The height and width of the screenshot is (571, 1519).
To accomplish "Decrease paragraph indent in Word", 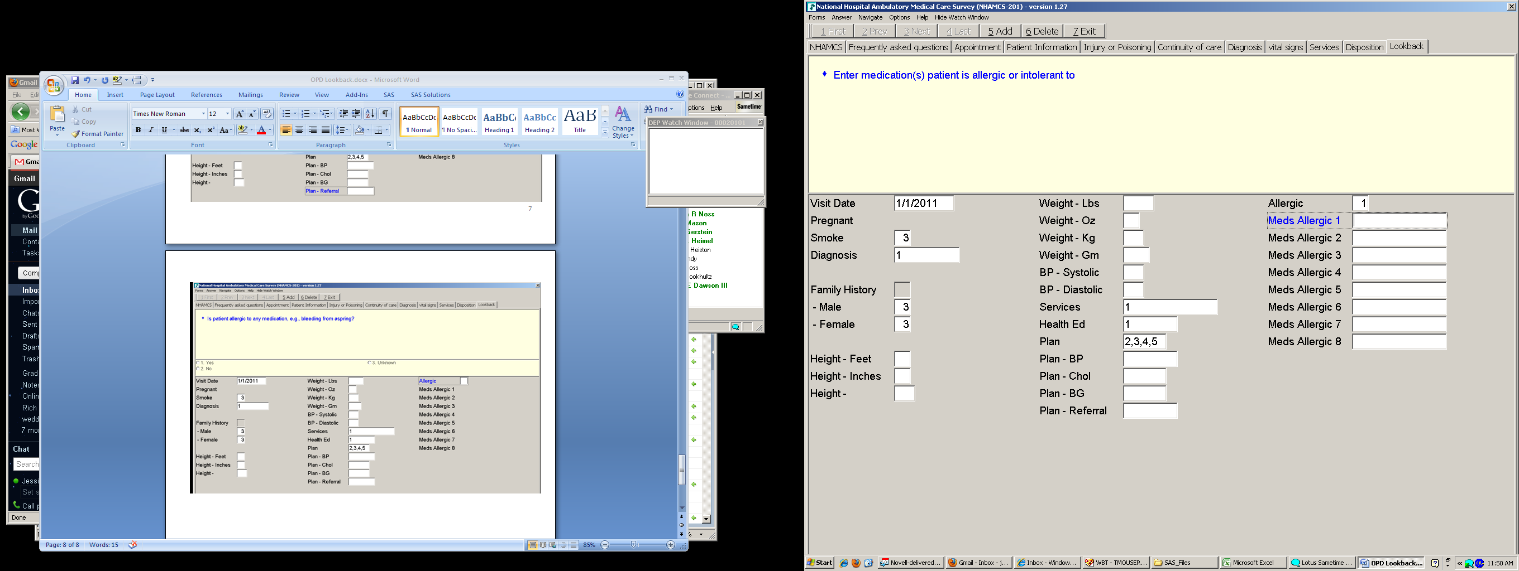I will tap(343, 114).
